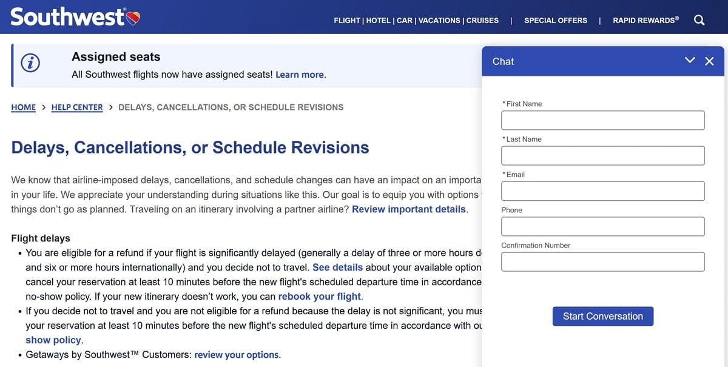Image resolution: width=728 pixels, height=367 pixels.
Task: Open the FLIGHT menu item
Action: pyautogui.click(x=347, y=21)
